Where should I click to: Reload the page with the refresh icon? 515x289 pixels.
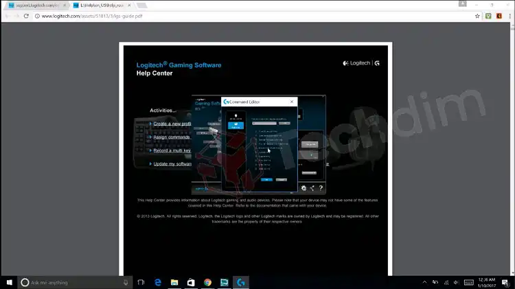26,16
